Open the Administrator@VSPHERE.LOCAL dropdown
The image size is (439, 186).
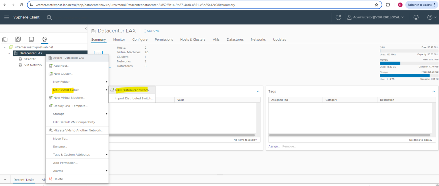(x=376, y=17)
